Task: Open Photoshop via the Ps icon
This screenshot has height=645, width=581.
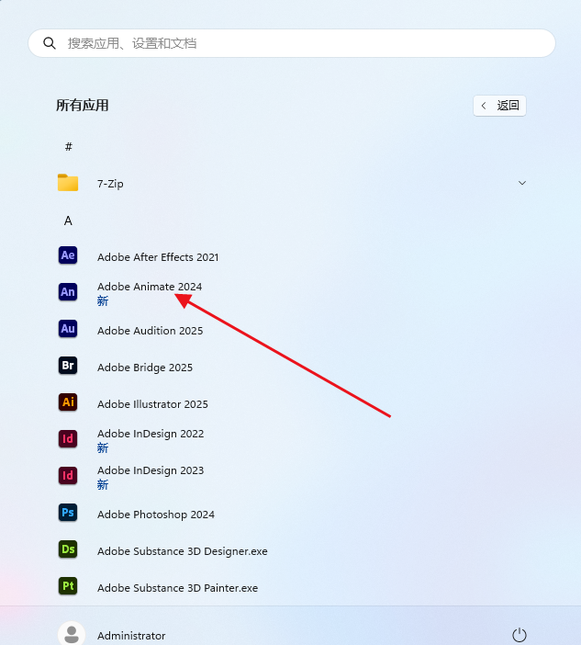Action: click(x=68, y=513)
